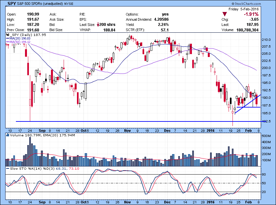Click the red down arrow beside 200 shrs
The image size is (276, 205).
(x=98, y=25)
